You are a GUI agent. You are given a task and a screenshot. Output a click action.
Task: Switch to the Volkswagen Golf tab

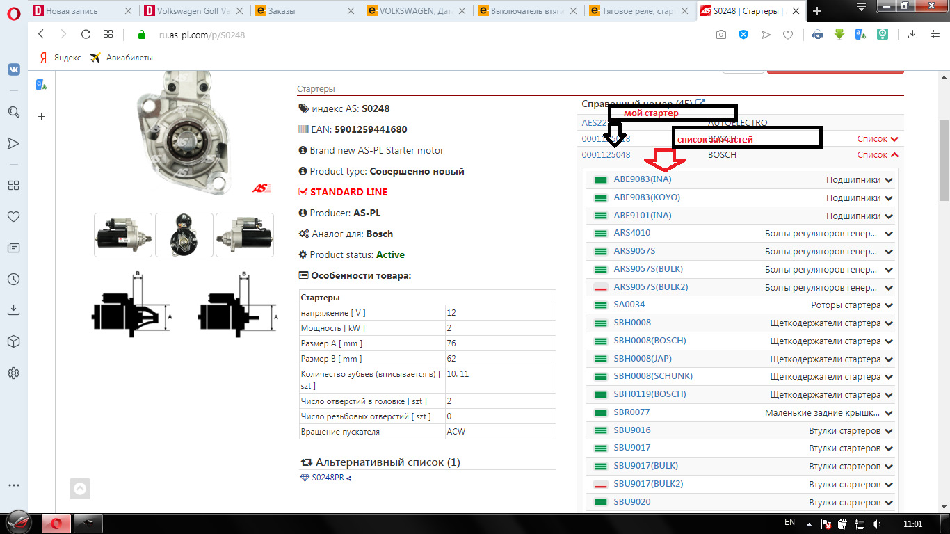point(193,10)
